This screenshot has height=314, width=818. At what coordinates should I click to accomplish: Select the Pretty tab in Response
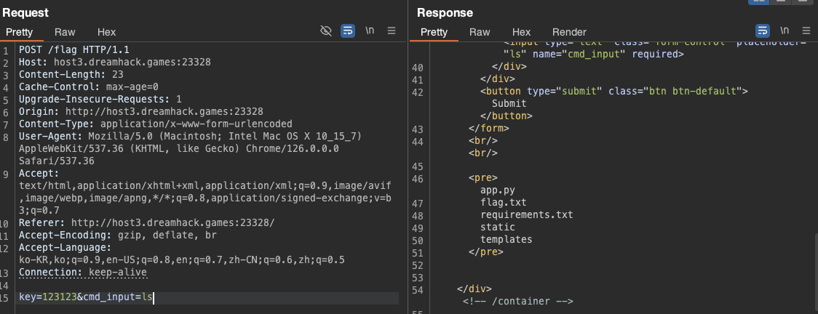click(434, 32)
